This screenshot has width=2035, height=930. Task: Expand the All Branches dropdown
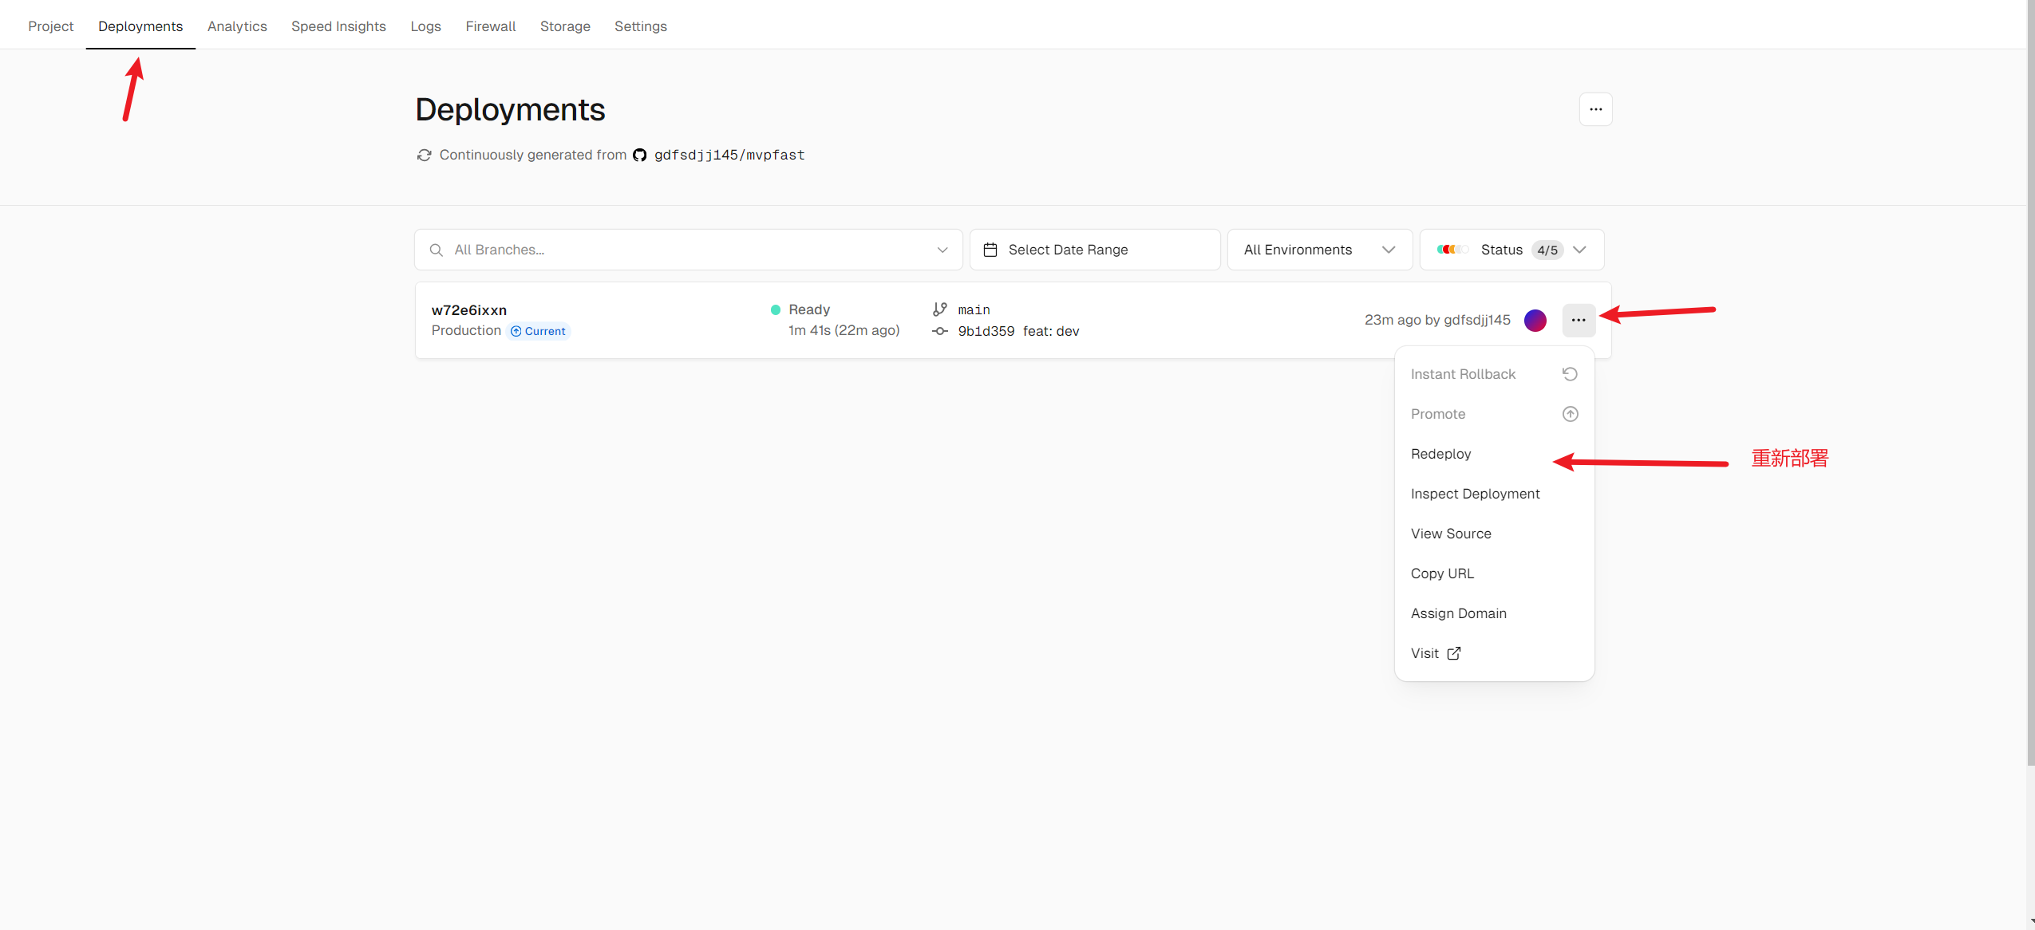pyautogui.click(x=942, y=250)
